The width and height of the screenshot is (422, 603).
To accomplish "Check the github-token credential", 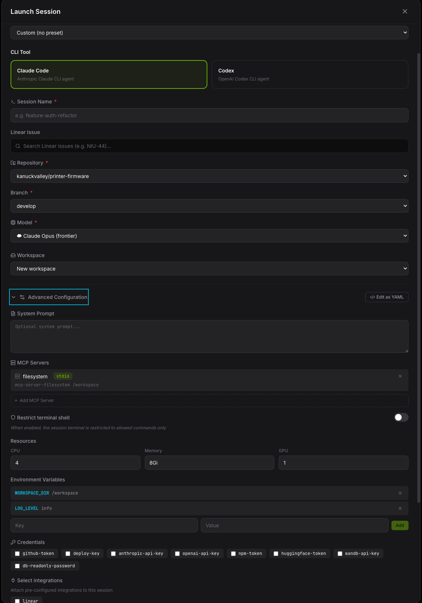I will click(17, 553).
